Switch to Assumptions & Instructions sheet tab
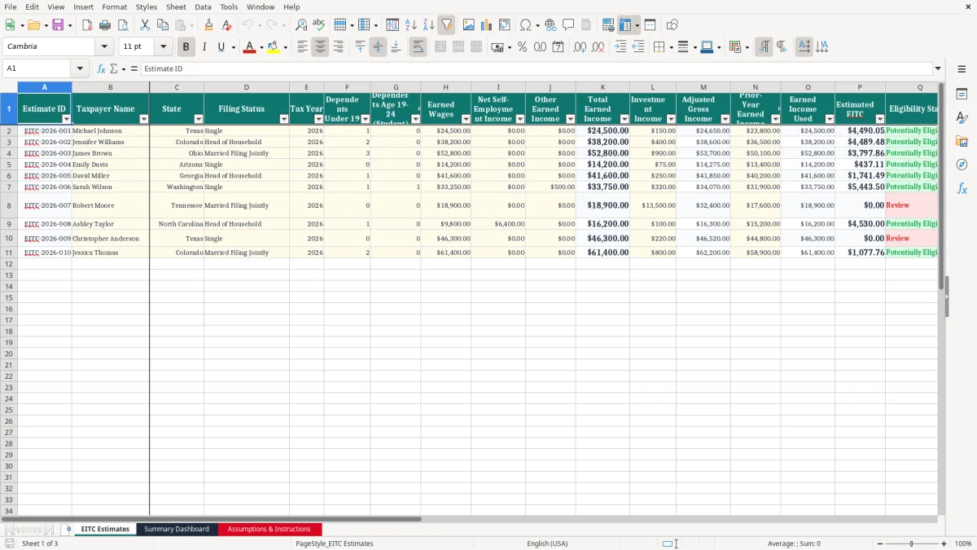 click(x=269, y=529)
